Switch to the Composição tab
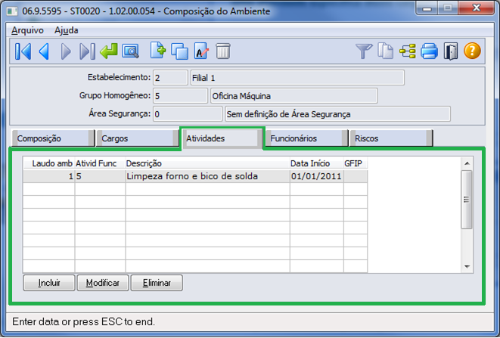The image size is (500, 338). point(53,138)
